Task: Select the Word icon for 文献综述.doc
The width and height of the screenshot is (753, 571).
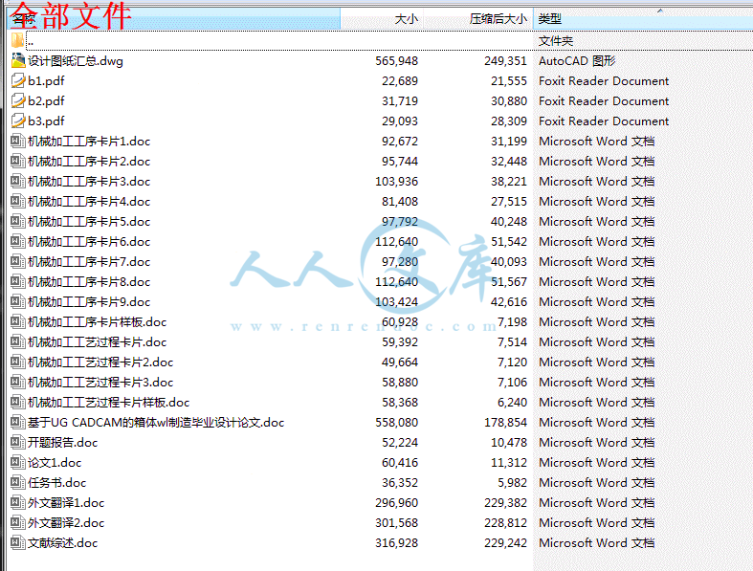Action: tap(17, 543)
